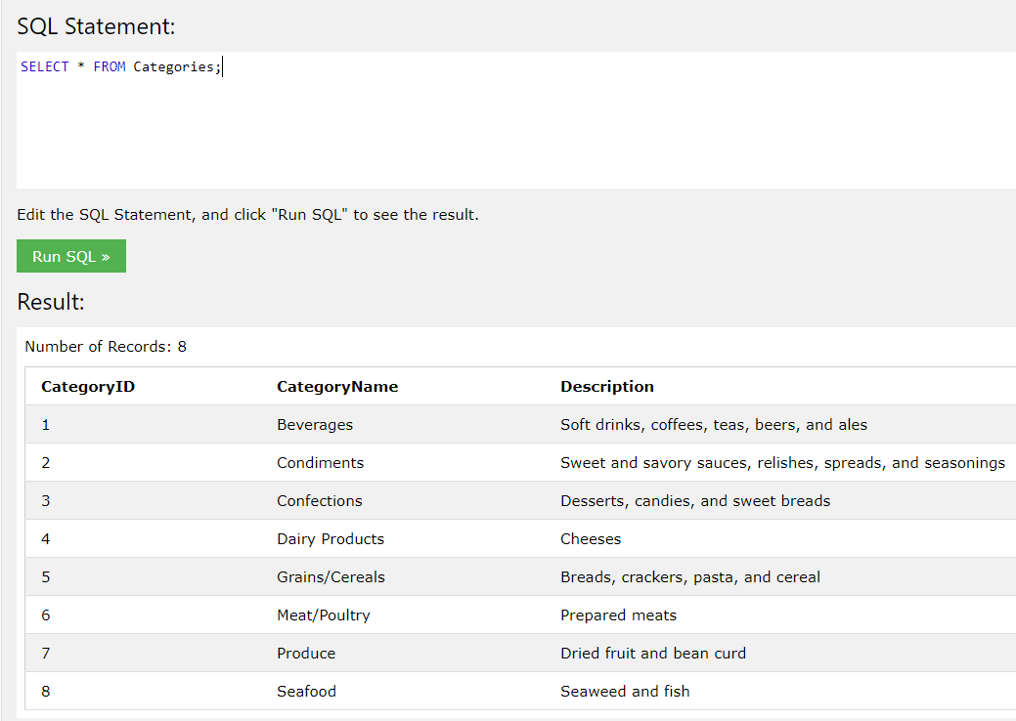This screenshot has height=721, width=1016.
Task: Click CategoryID value 1 in Beverages row
Action: click(45, 425)
